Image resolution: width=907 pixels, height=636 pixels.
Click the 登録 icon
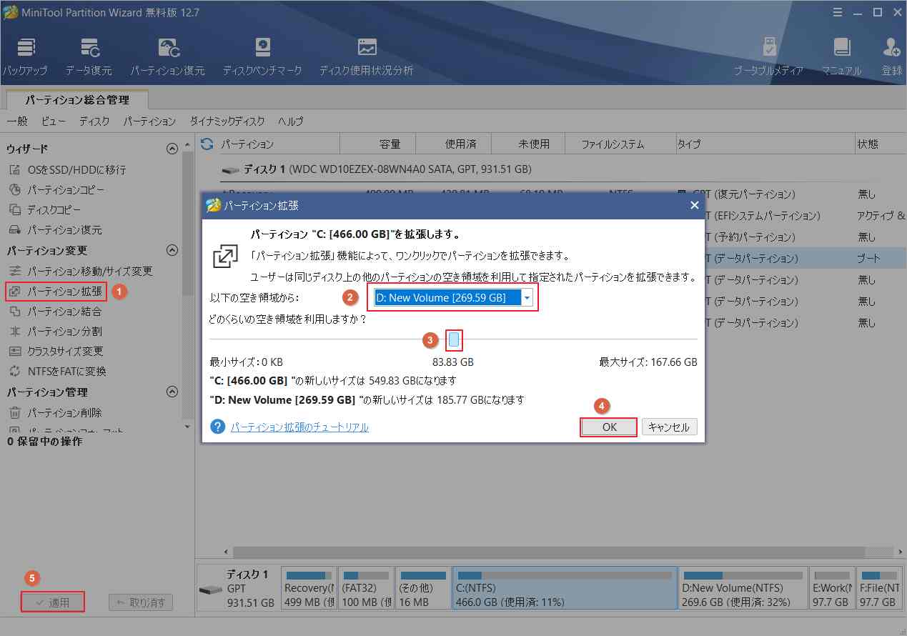pos(892,56)
